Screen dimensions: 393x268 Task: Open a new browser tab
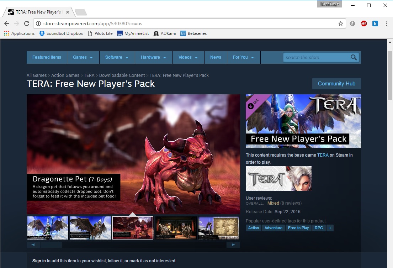point(81,12)
